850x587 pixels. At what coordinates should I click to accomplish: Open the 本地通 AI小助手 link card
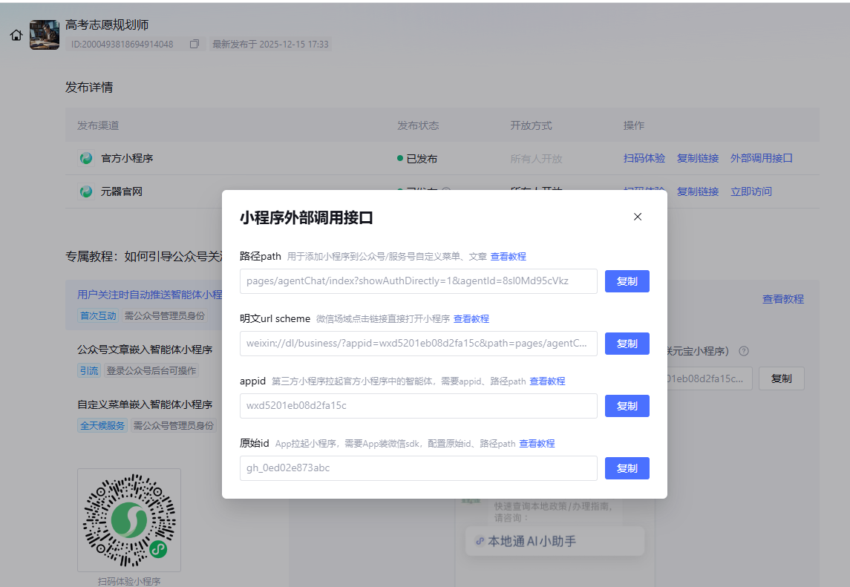(x=555, y=541)
